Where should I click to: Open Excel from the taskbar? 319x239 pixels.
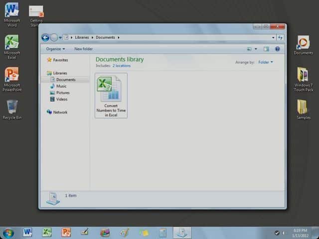[x=47, y=233]
